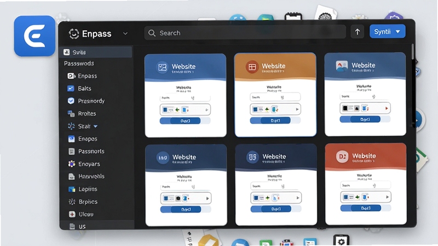Image resolution: width=438 pixels, height=246 pixels.
Task: Select the highlighted top row of the sidebar
Action: click(96, 52)
